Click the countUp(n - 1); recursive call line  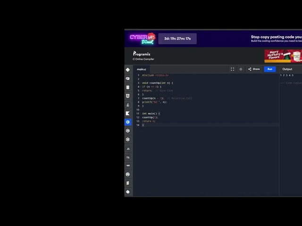[x=167, y=98]
